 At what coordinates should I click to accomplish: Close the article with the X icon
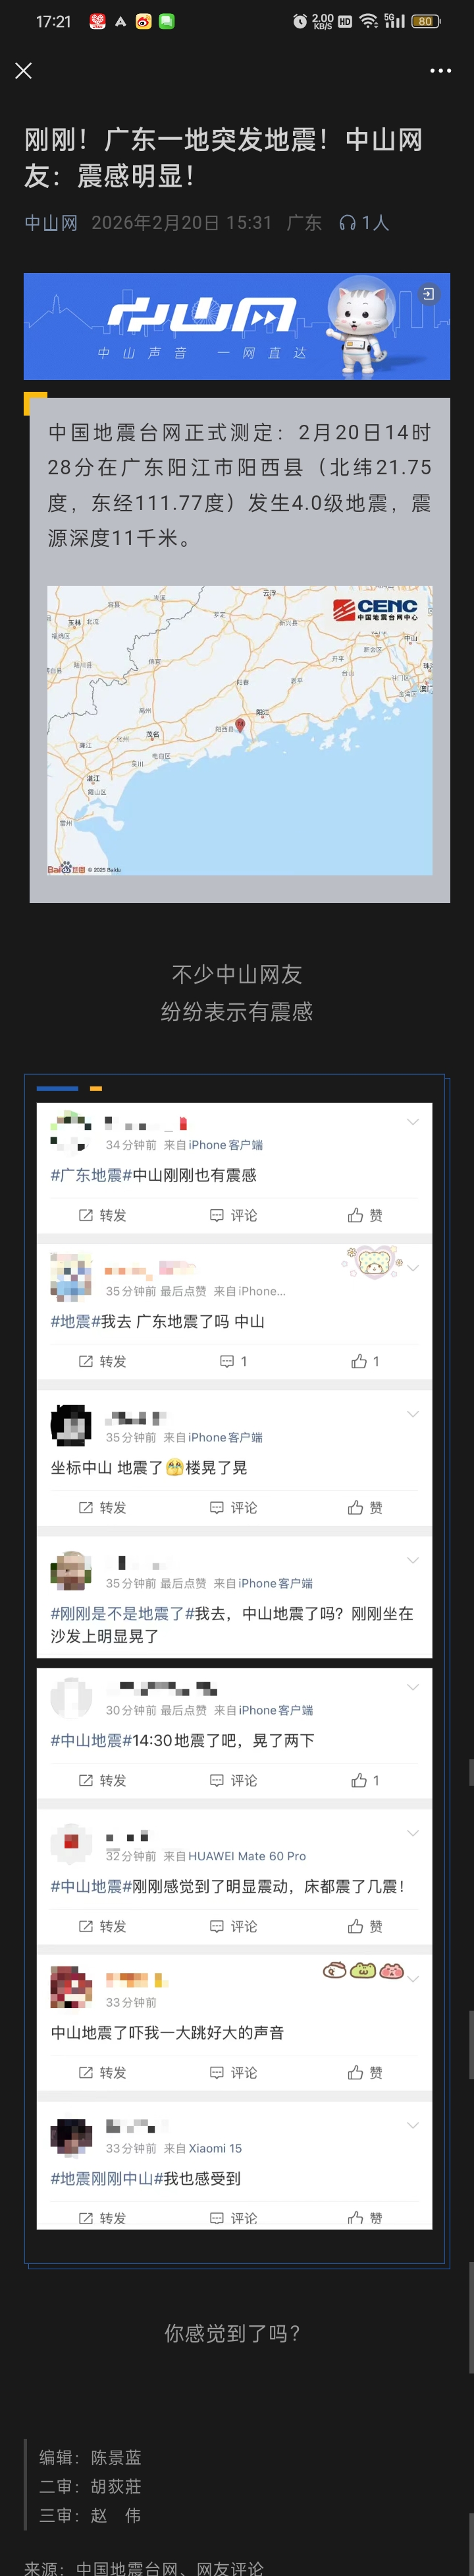pos(23,70)
